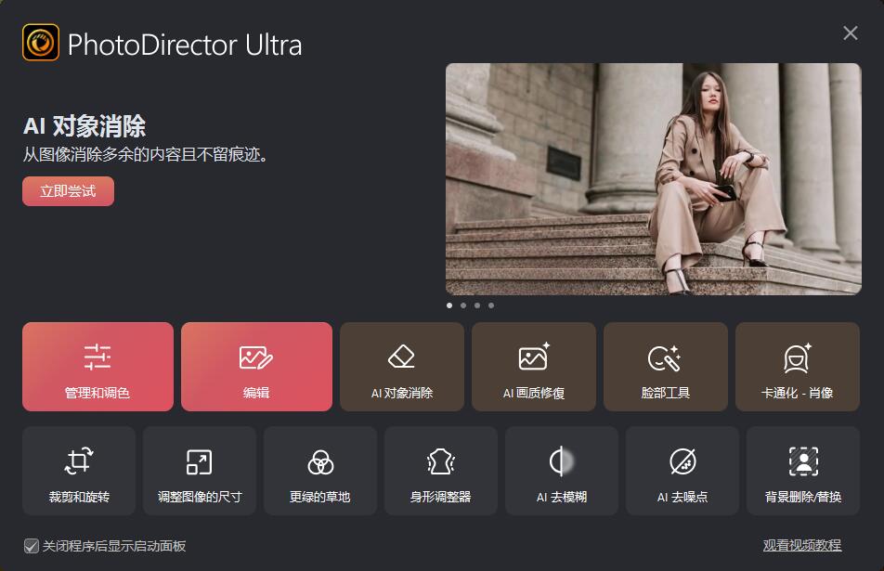Screen dimensions: 884x571
Task: Start the AI 画质修复 tool
Action: 534,367
